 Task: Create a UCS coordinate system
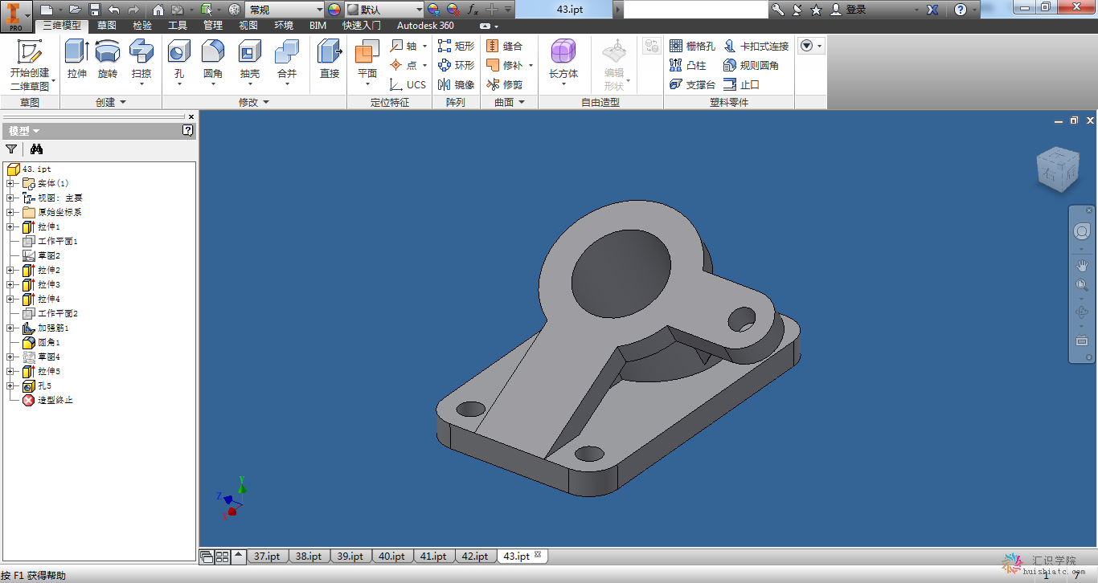[x=408, y=84]
